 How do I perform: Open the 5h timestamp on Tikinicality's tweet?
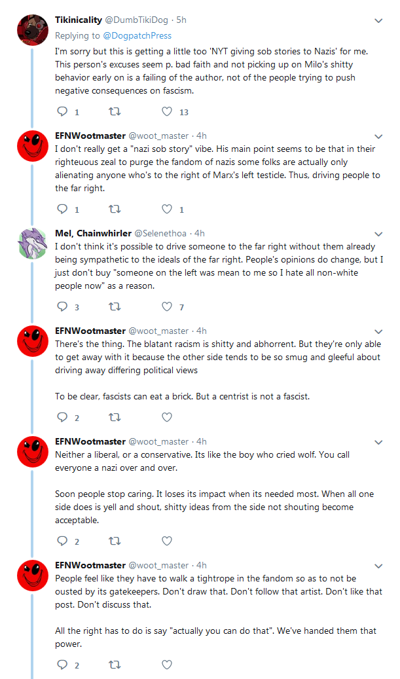tap(181, 20)
